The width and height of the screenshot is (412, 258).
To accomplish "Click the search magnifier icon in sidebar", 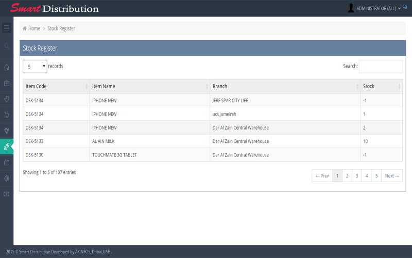I will [x=7, y=46].
